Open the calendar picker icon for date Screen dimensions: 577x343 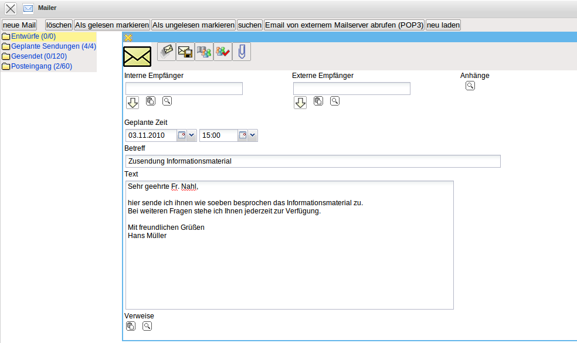(x=182, y=135)
